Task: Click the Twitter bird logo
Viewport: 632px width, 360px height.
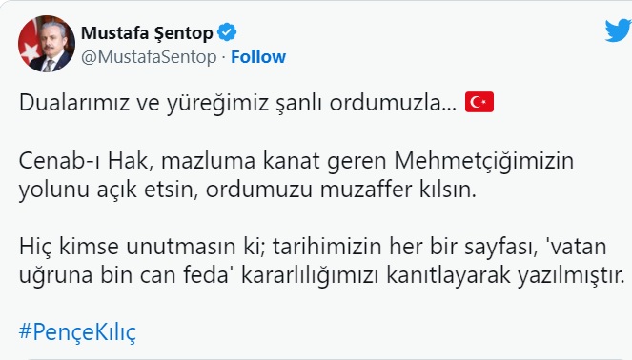Action: 619,30
